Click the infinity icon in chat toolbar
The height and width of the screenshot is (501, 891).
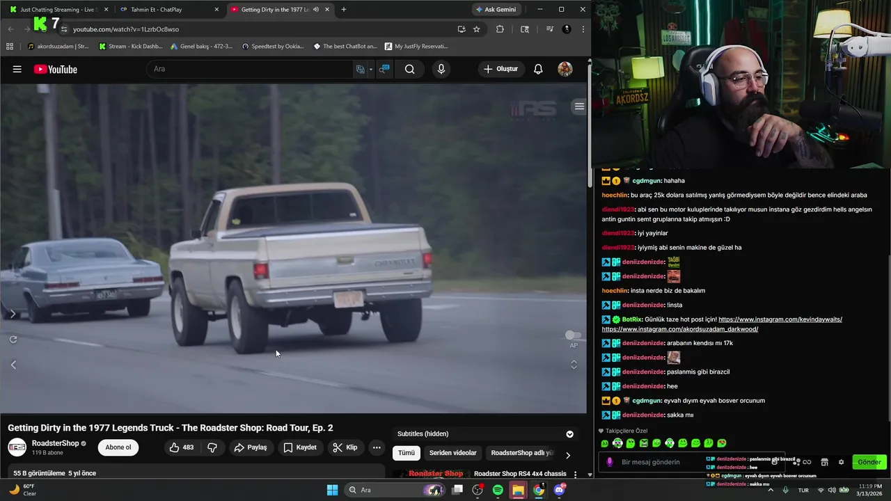pyautogui.click(x=807, y=462)
